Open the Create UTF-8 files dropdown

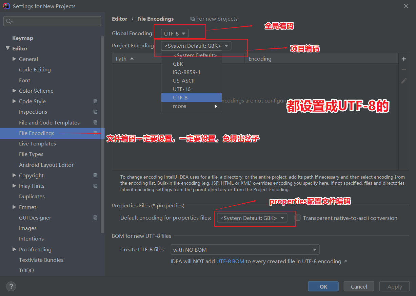(x=245, y=250)
